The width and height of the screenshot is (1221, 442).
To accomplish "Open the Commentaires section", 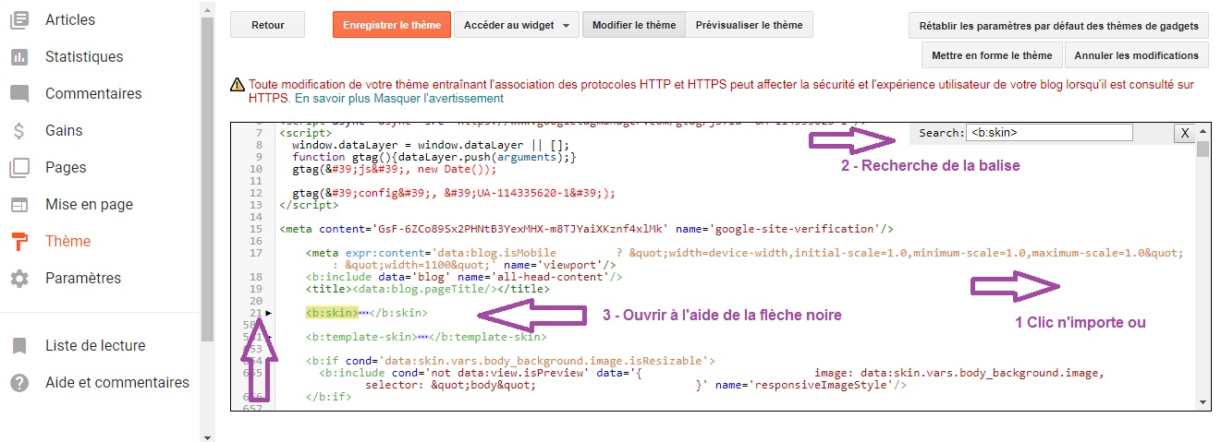I will (93, 93).
